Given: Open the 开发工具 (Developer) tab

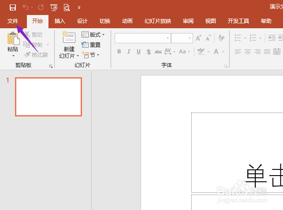Looking at the screenshot, I should click(238, 21).
